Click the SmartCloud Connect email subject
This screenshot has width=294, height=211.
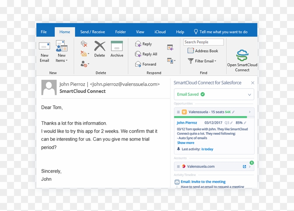click(x=83, y=91)
